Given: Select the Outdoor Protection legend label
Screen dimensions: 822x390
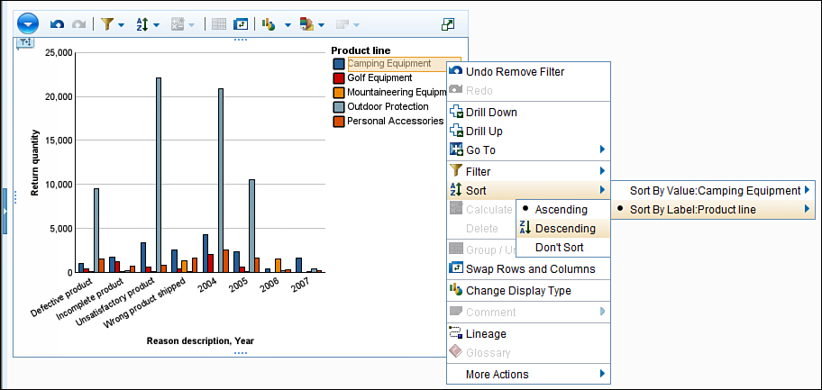Looking at the screenshot, I should point(388,106).
